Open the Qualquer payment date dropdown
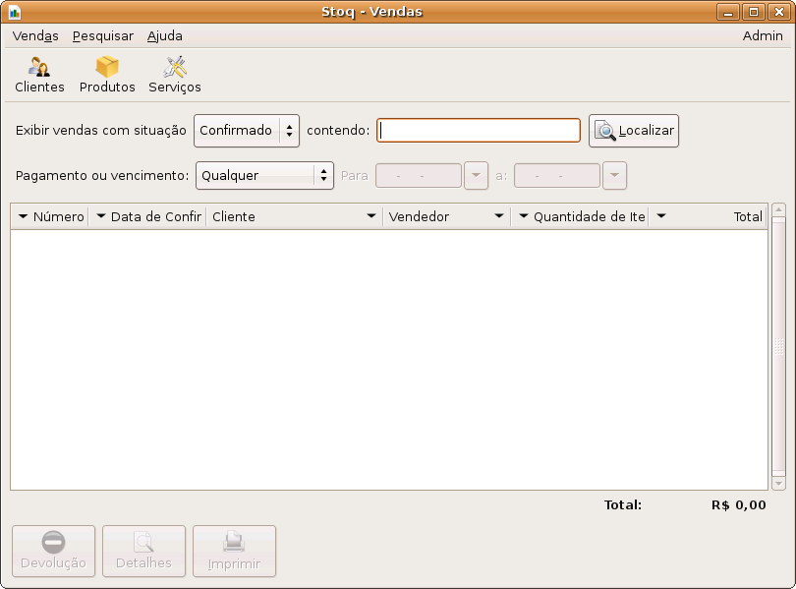 point(264,176)
